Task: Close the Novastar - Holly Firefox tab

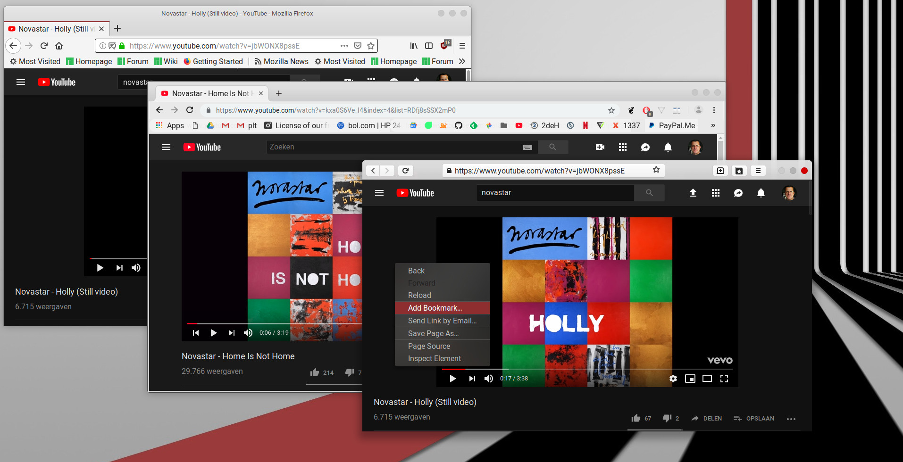Action: [101, 29]
